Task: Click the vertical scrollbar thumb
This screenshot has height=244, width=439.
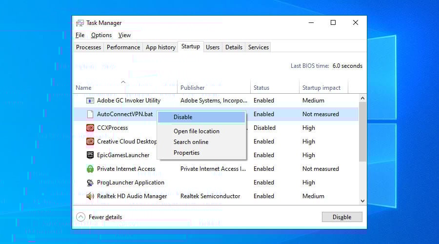Action: [362, 132]
